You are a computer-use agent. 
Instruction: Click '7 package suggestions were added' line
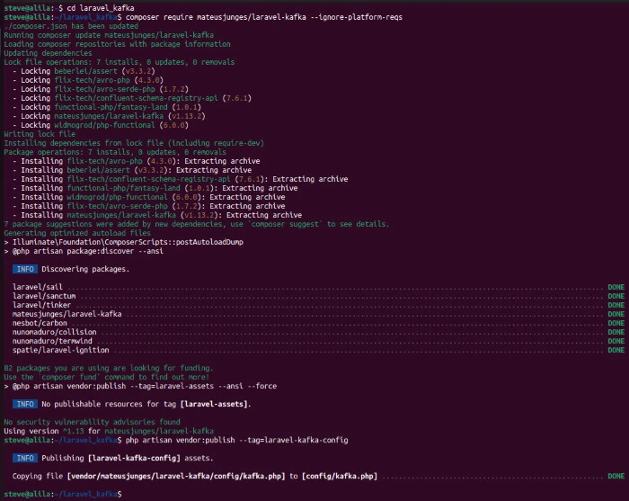click(x=197, y=224)
